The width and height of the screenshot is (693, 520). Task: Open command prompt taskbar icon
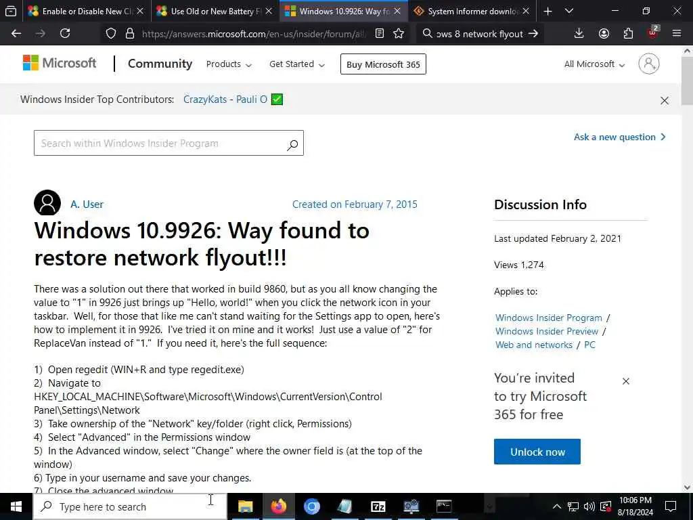pos(444,506)
